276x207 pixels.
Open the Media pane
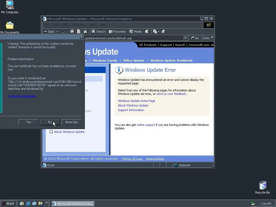coord(136,32)
